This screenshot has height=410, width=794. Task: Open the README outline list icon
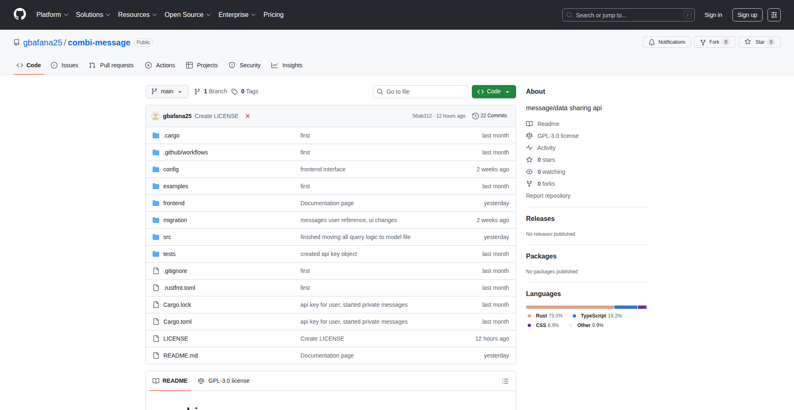coord(505,381)
